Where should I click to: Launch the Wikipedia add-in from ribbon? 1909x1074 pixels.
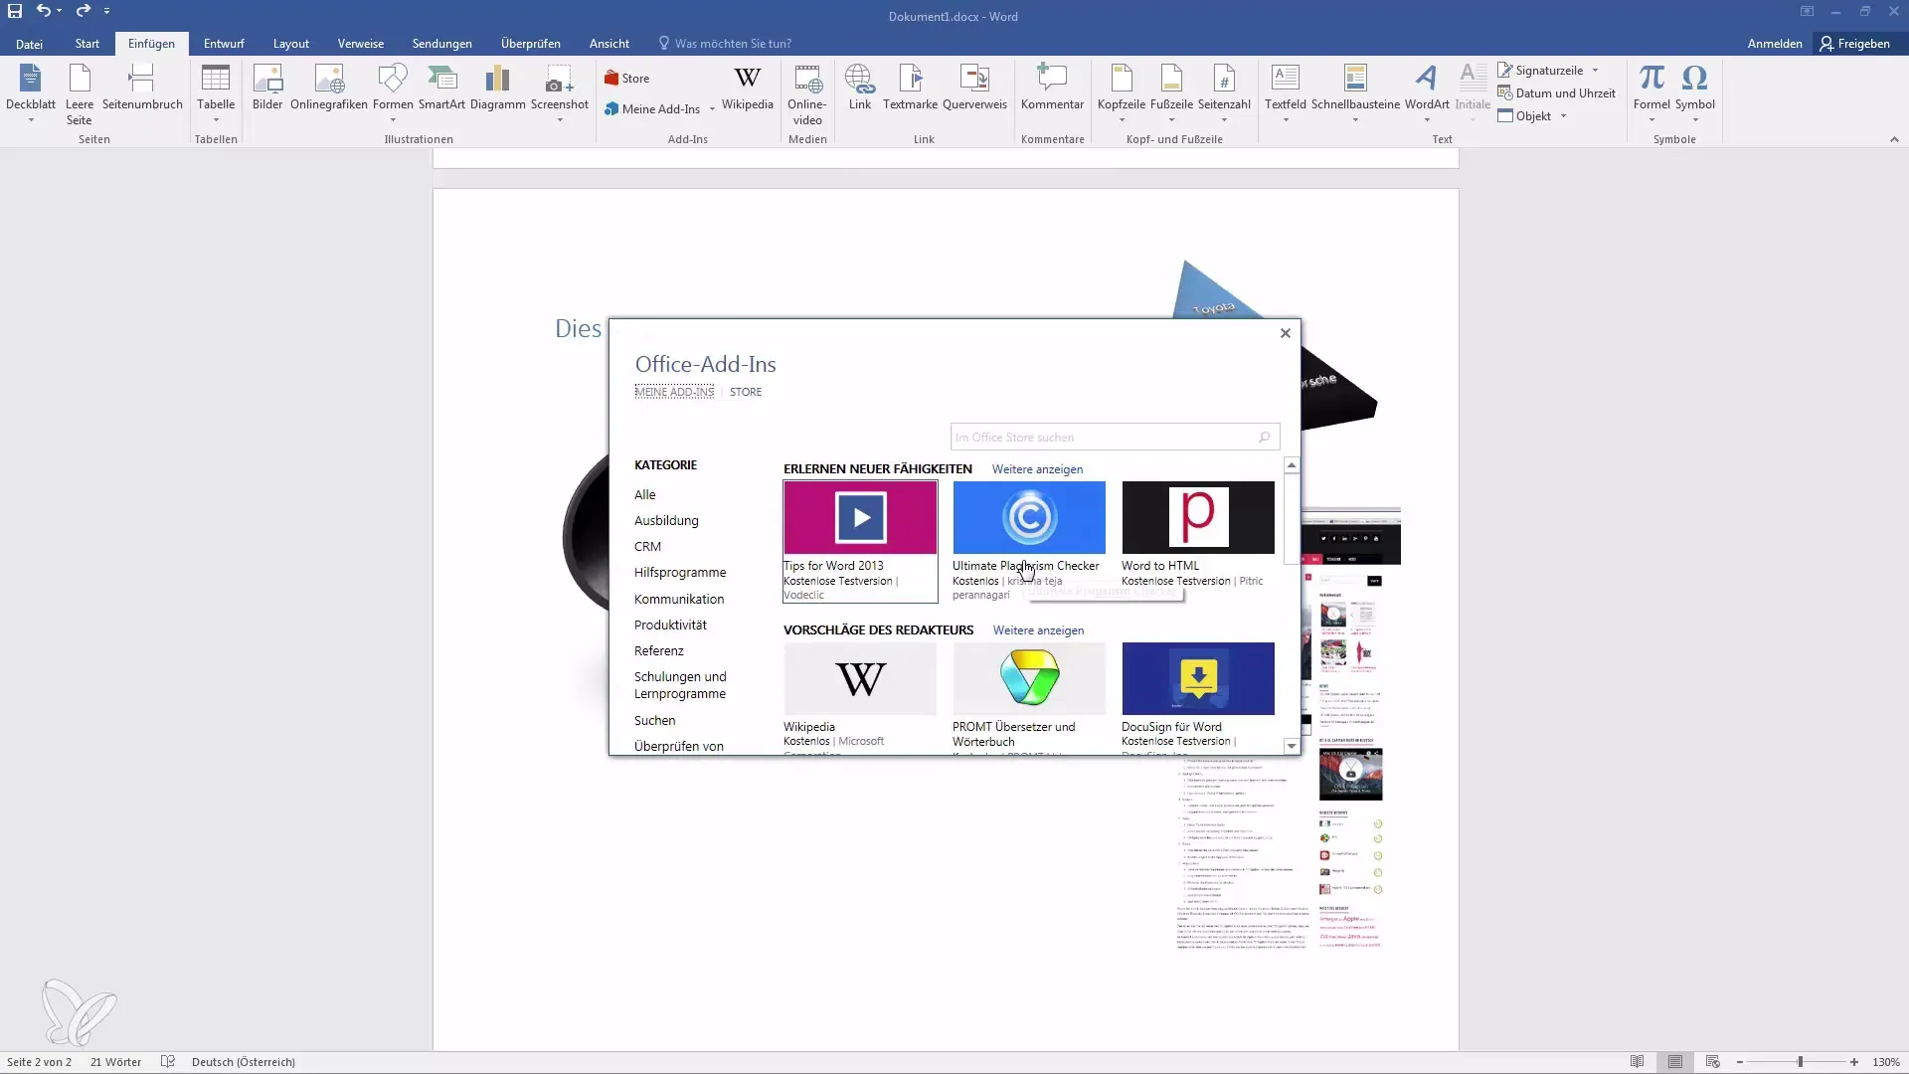[748, 88]
